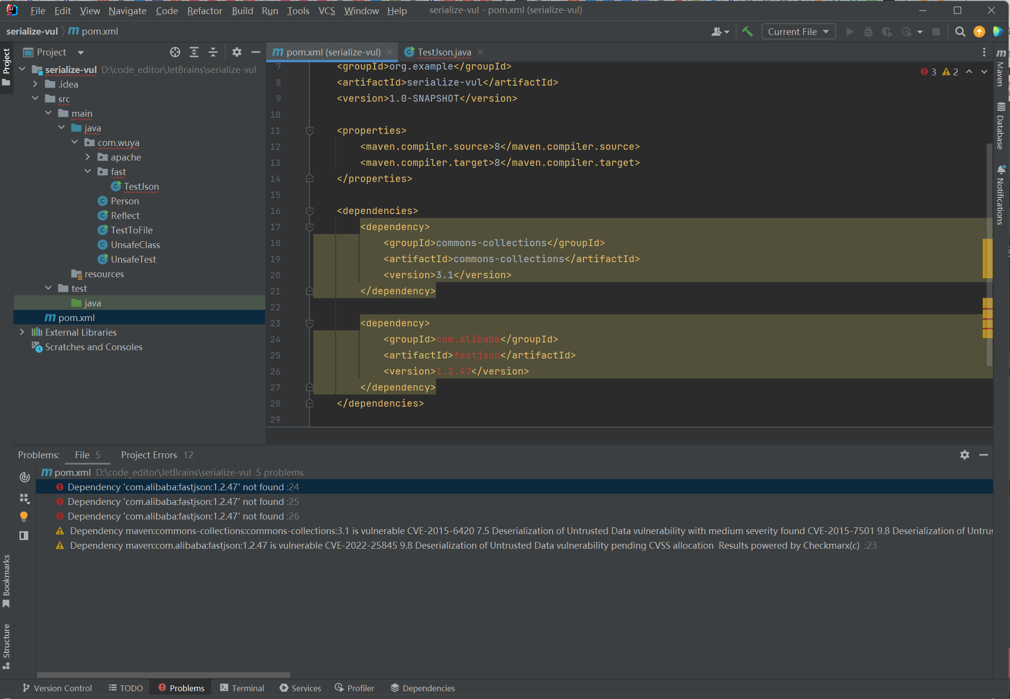Expand External Libraries node
The width and height of the screenshot is (1010, 699).
click(x=22, y=332)
